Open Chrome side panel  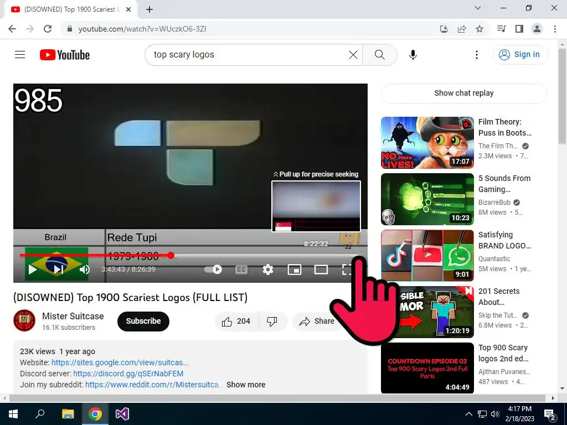click(519, 29)
